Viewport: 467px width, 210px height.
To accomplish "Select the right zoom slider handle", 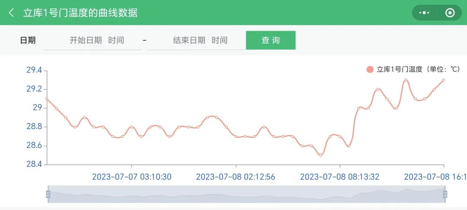I will click(445, 194).
